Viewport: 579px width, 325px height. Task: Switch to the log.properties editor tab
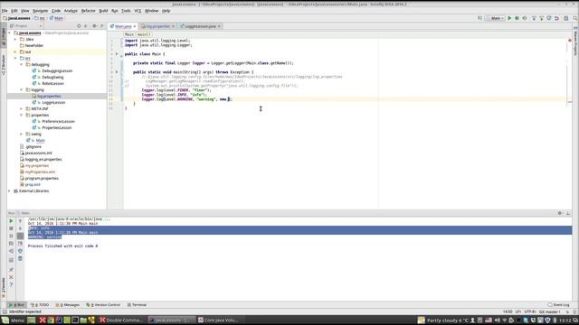tap(157, 26)
